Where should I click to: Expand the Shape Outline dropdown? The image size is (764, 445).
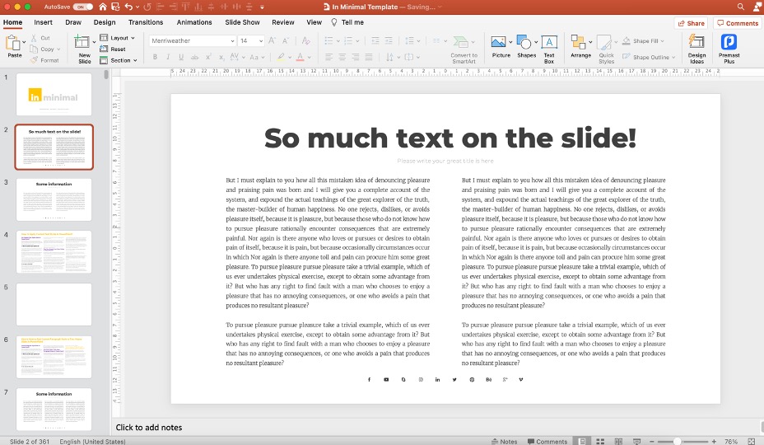click(x=673, y=57)
